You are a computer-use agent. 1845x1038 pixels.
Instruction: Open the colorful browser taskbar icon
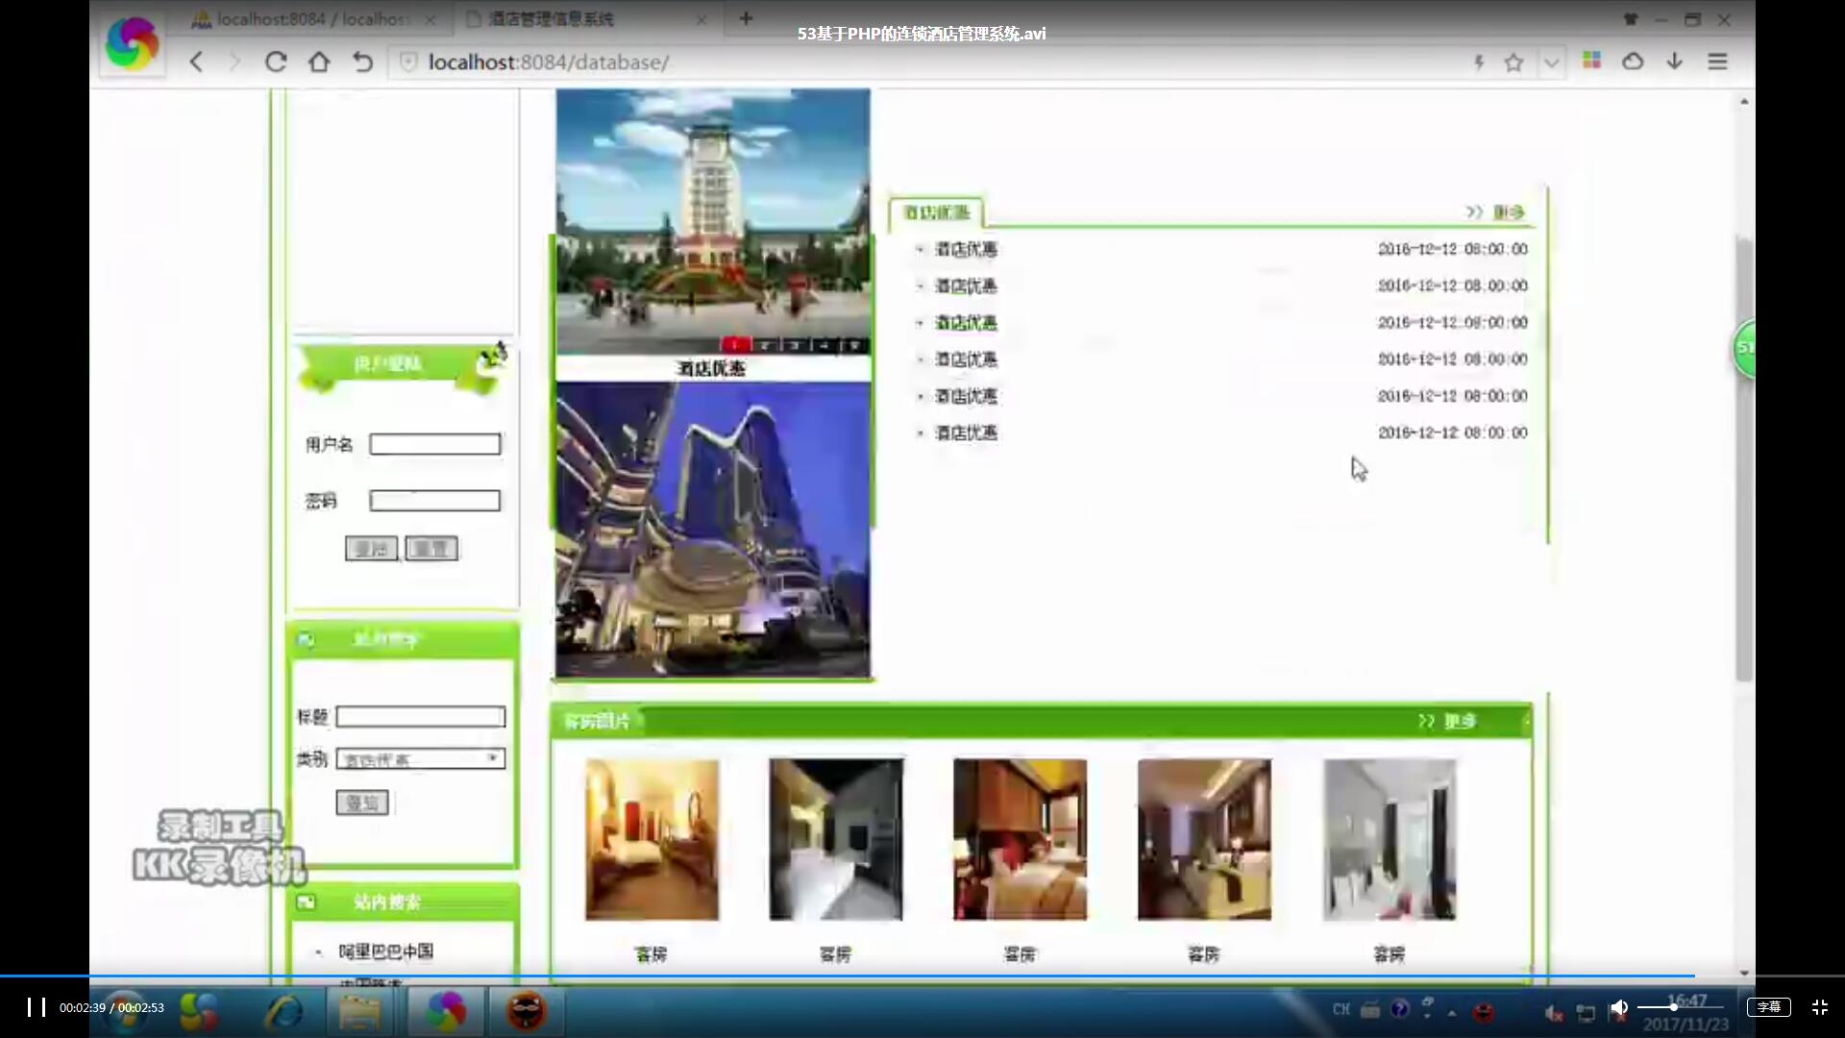point(446,1011)
